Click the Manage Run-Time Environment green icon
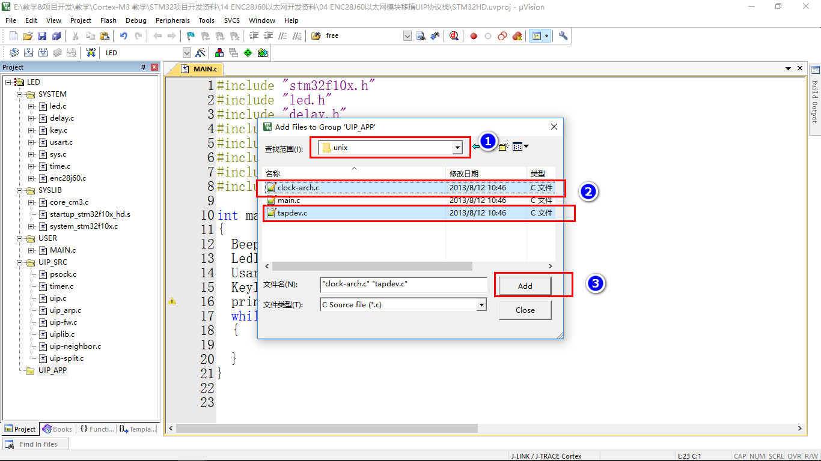This screenshot has width=821, height=461. coord(248,53)
